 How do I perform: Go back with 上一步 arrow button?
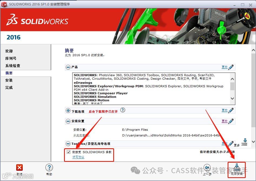[207, 168]
